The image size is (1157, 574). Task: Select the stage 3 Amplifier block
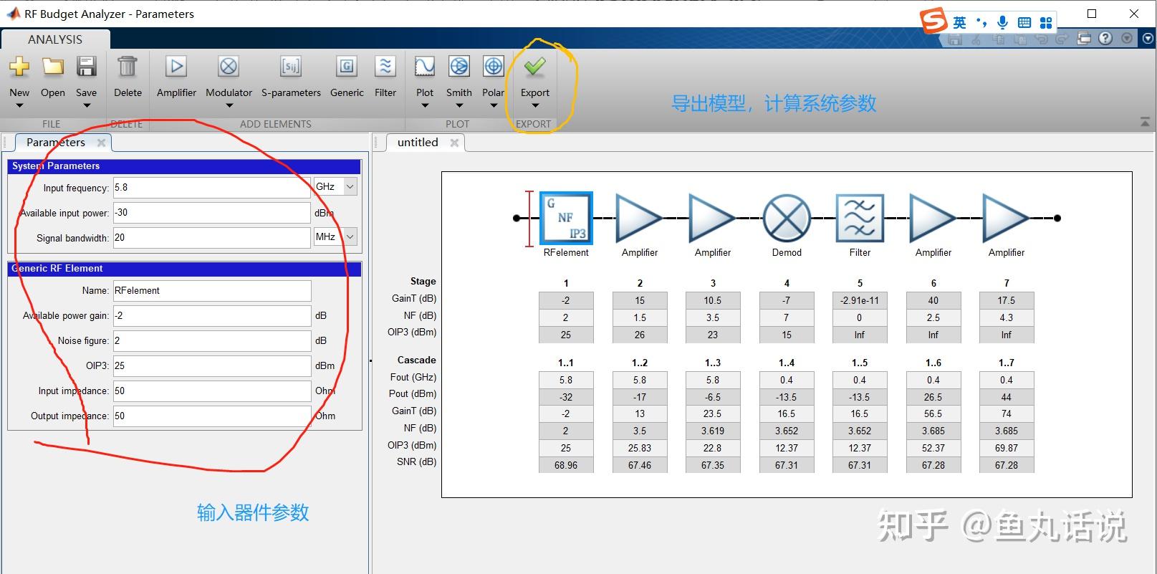[x=713, y=218]
